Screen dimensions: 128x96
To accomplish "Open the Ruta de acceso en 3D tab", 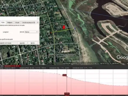I will coord(29,23).
